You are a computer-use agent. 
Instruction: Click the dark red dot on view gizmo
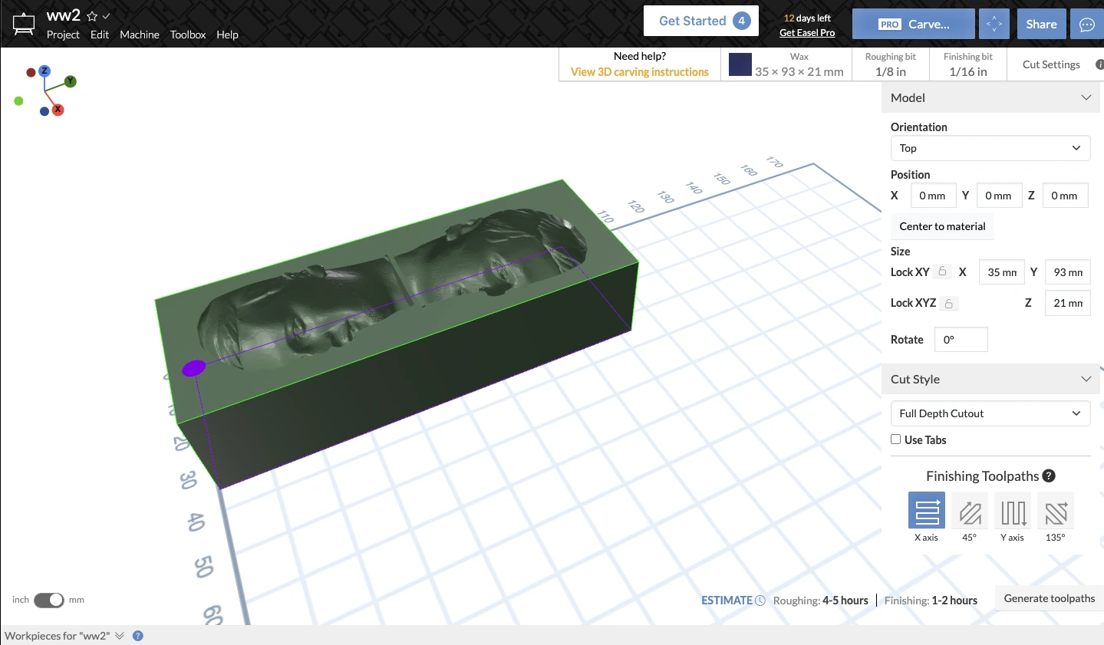coord(31,73)
